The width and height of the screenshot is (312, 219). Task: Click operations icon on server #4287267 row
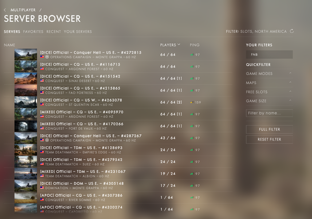tap(47, 140)
